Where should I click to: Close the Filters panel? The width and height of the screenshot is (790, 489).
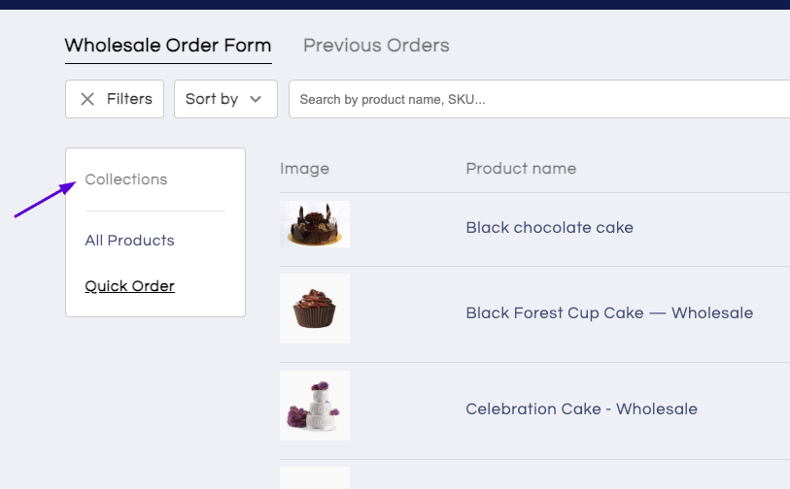click(115, 99)
